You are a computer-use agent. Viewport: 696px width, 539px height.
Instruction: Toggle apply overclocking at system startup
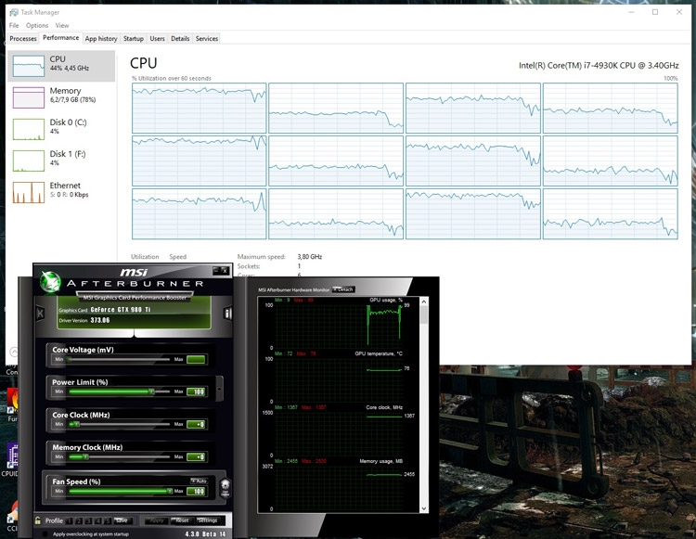pyautogui.click(x=47, y=533)
